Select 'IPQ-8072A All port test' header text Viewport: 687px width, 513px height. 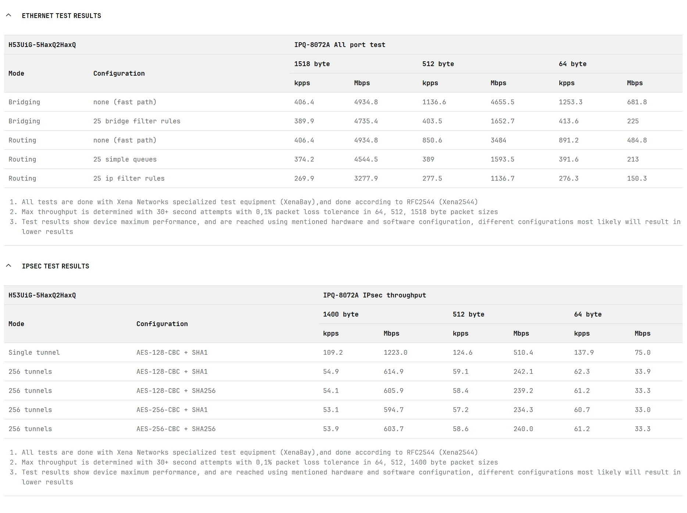tap(340, 45)
